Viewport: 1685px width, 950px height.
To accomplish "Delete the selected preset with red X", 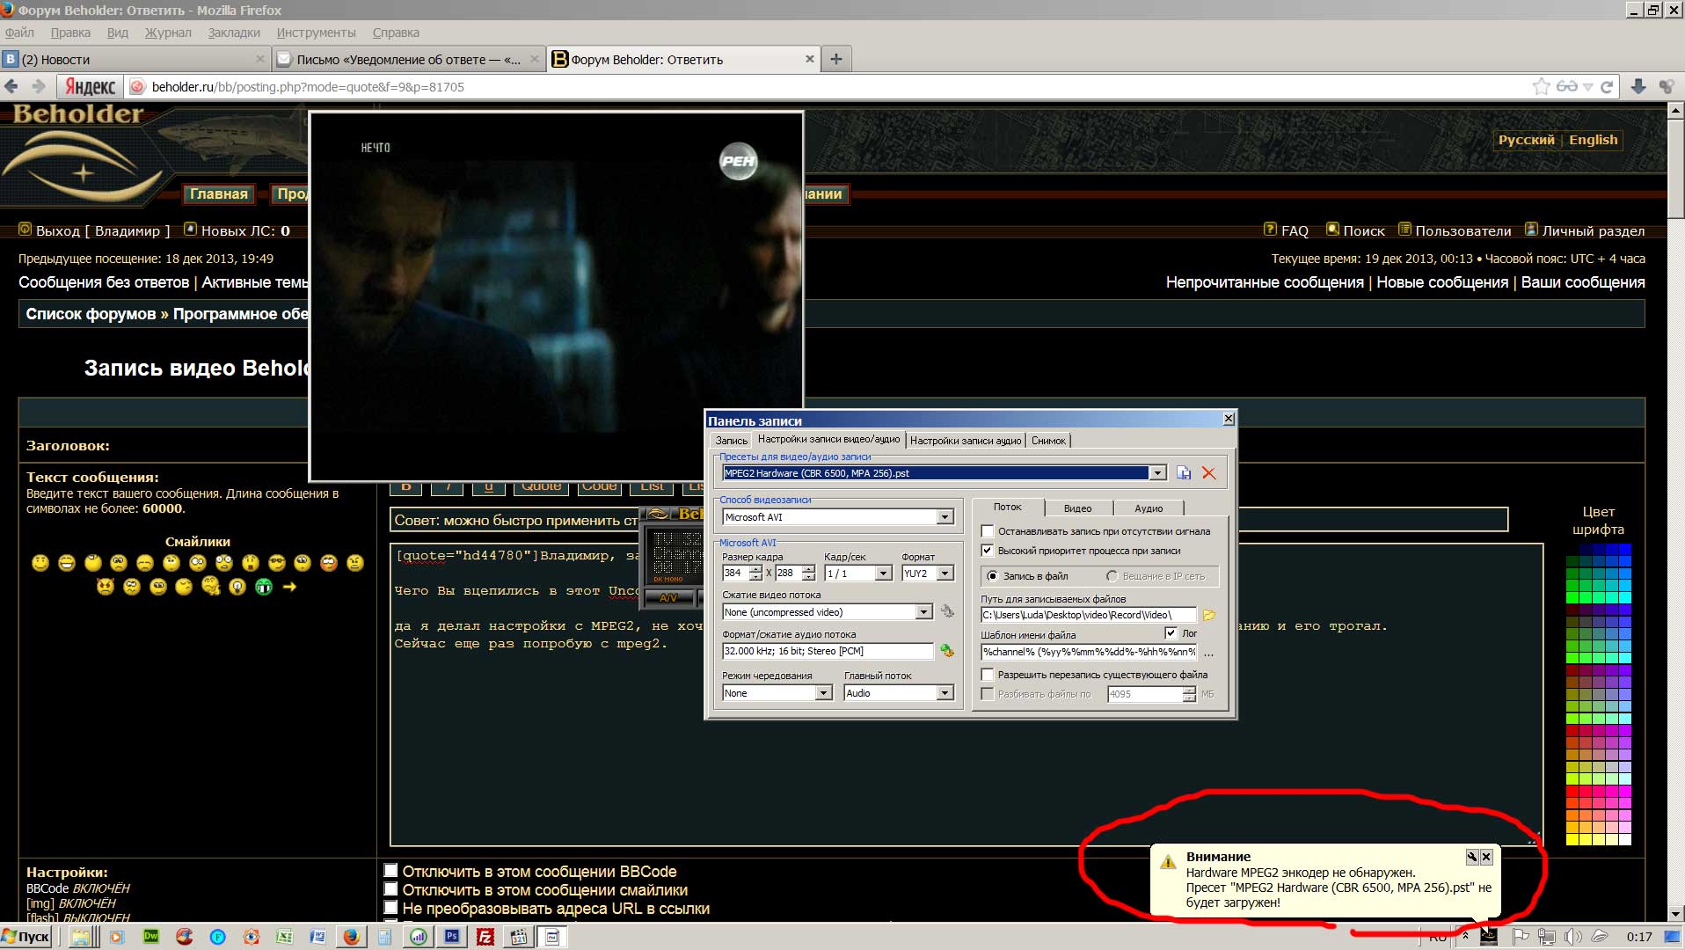I will 1209,473.
